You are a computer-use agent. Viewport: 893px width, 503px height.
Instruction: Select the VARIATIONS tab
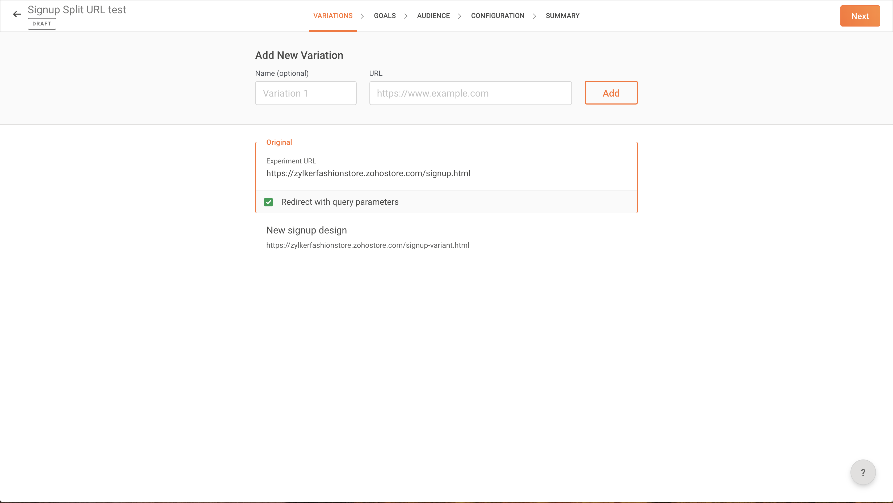point(332,16)
